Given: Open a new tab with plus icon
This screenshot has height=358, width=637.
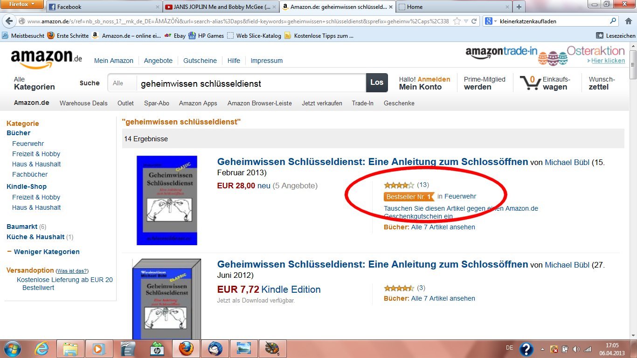Looking at the screenshot, I should (x=519, y=7).
